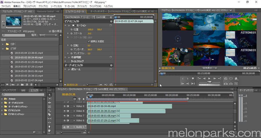Switch to the オーディオミキサー tab
This screenshot has width=261, height=138.
tap(120, 12)
